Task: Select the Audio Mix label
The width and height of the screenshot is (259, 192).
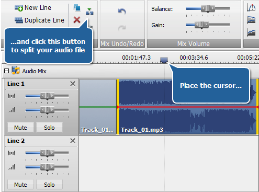Action: 34,71
